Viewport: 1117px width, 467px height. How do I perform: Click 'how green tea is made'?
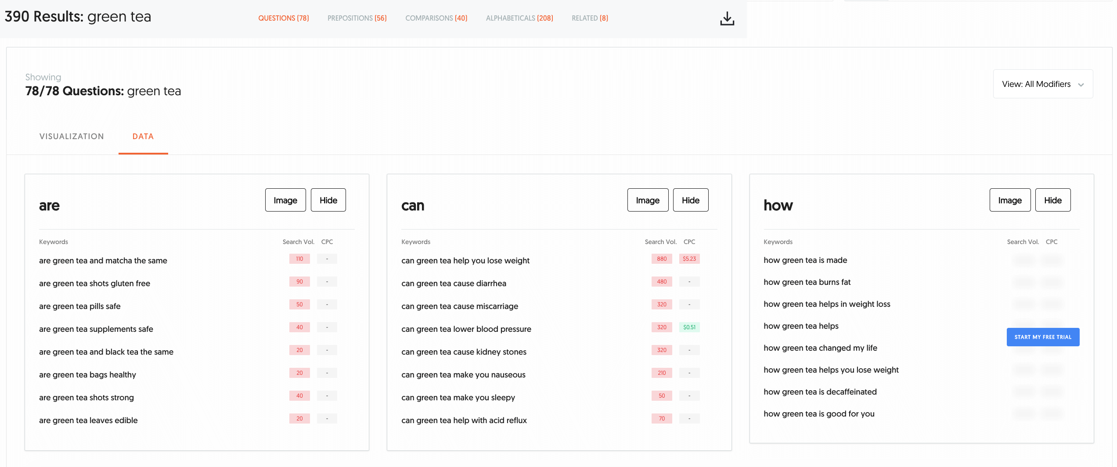pyautogui.click(x=805, y=260)
